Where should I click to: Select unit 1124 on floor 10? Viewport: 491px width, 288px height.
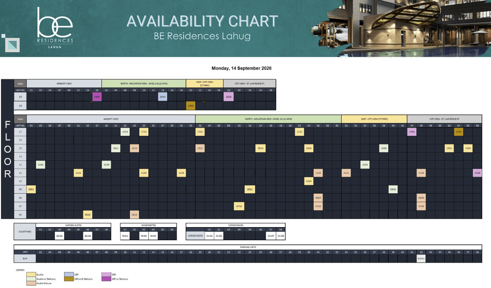pos(309,181)
